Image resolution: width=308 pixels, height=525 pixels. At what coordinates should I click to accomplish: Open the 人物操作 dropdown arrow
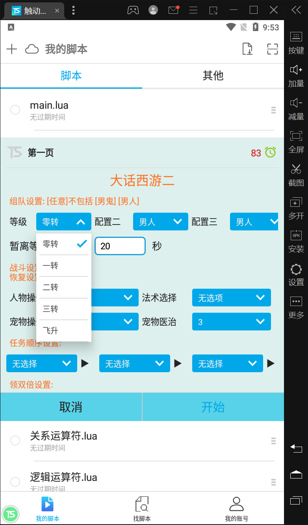[x=128, y=298]
